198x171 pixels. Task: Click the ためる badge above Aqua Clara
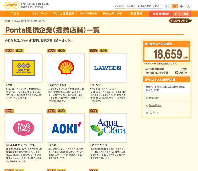93,111
